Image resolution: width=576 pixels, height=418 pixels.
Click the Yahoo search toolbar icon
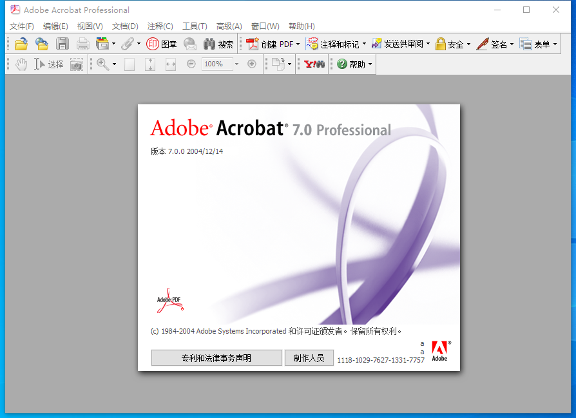pos(314,64)
